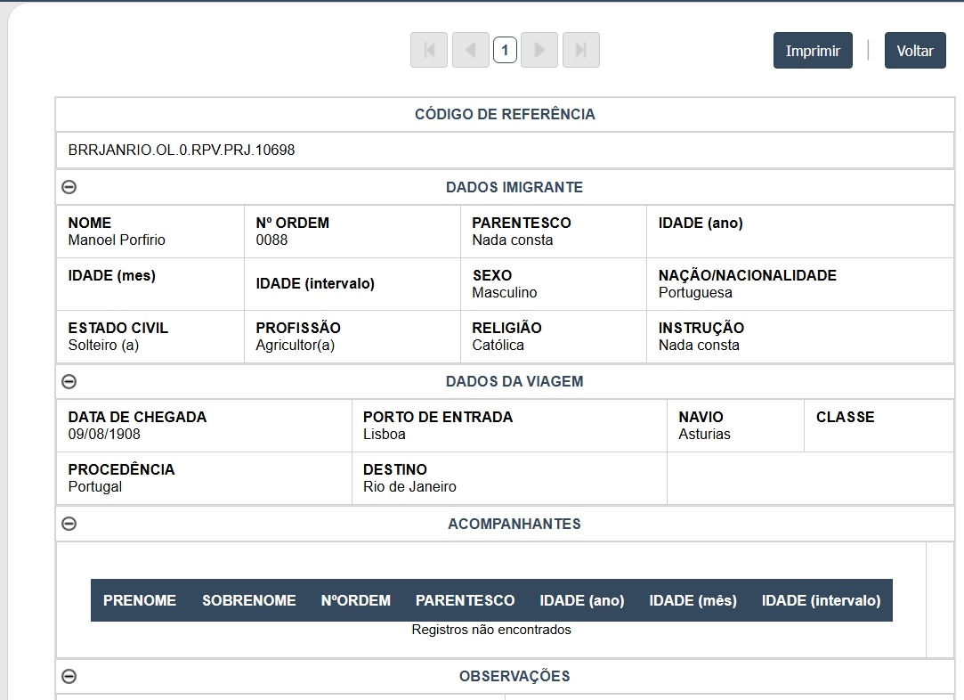Collapse the Acompanhantes section
The image size is (964, 700).
click(69, 524)
